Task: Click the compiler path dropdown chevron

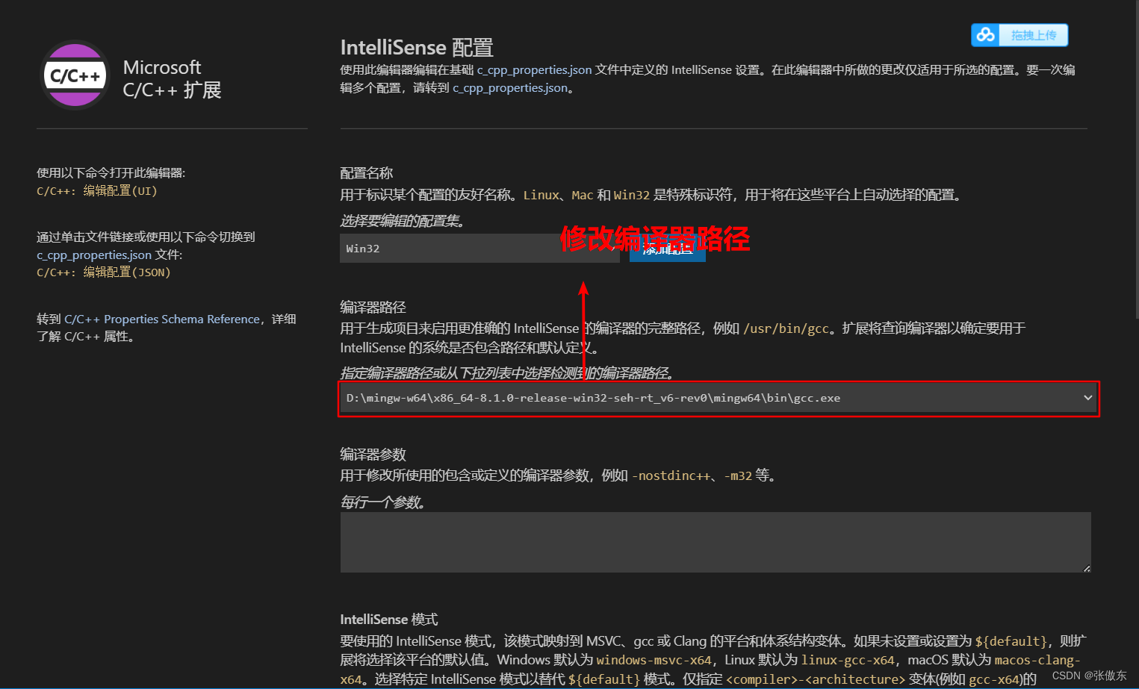Action: (x=1087, y=398)
